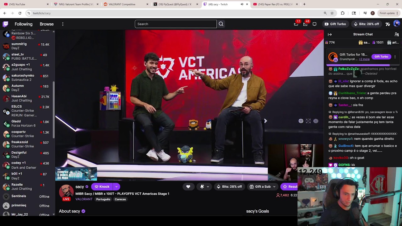Image resolution: width=402 pixels, height=226 pixels.
Task: Expand the Knock button dropdown arrow
Action: (116, 186)
